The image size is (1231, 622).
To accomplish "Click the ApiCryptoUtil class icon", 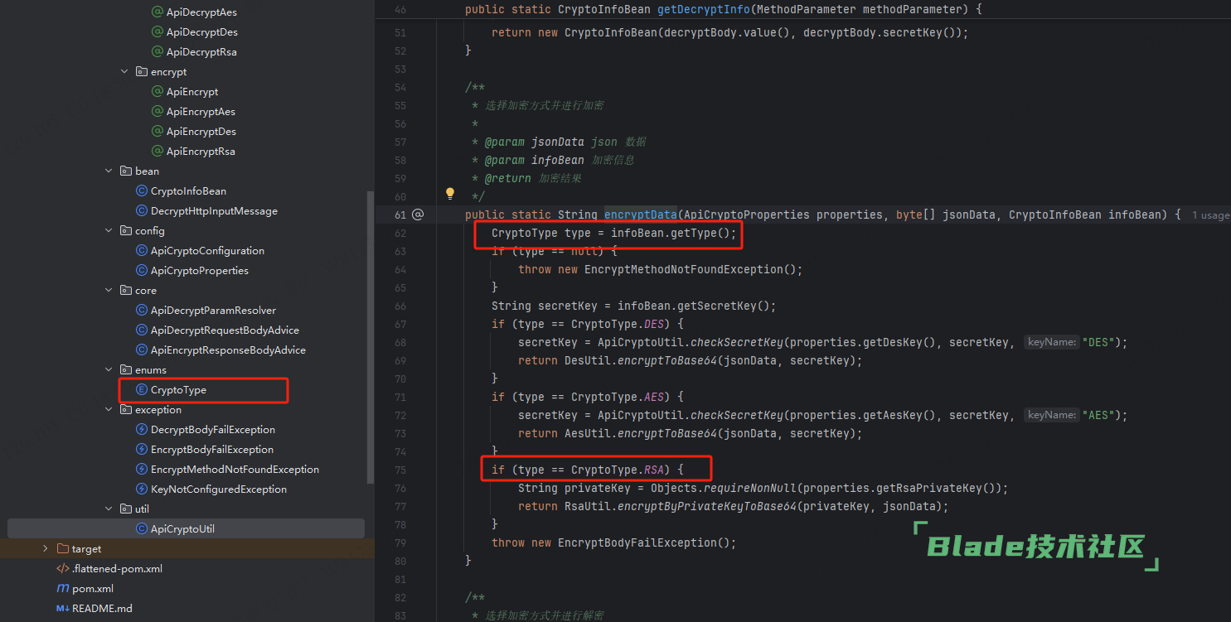I will (x=141, y=529).
